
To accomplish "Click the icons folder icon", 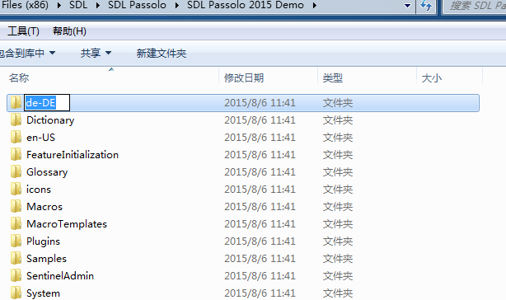I will (x=16, y=189).
